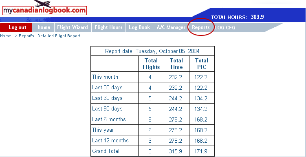
Task: Select the A/C Manager tab
Action: pyautogui.click(x=171, y=27)
